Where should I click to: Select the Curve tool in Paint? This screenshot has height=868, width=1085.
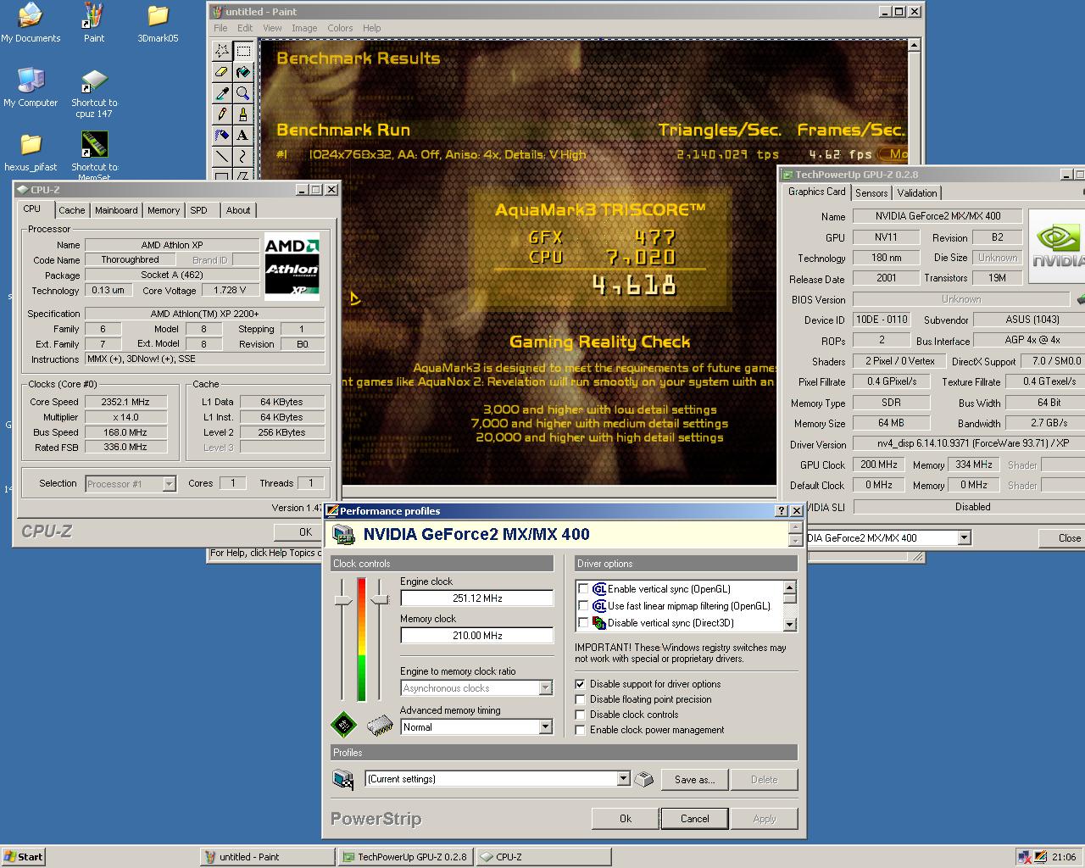(x=243, y=156)
